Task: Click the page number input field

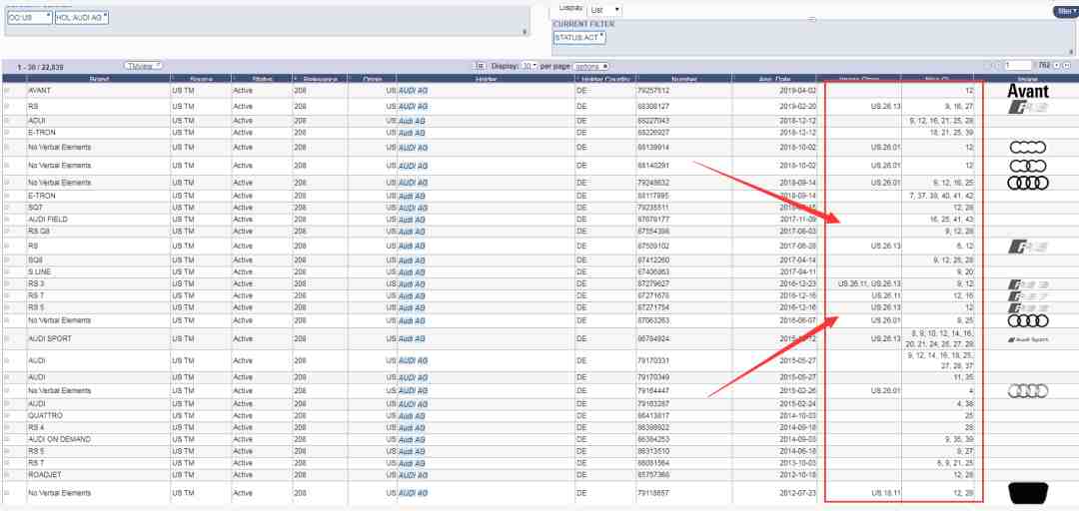Action: pos(1018,65)
